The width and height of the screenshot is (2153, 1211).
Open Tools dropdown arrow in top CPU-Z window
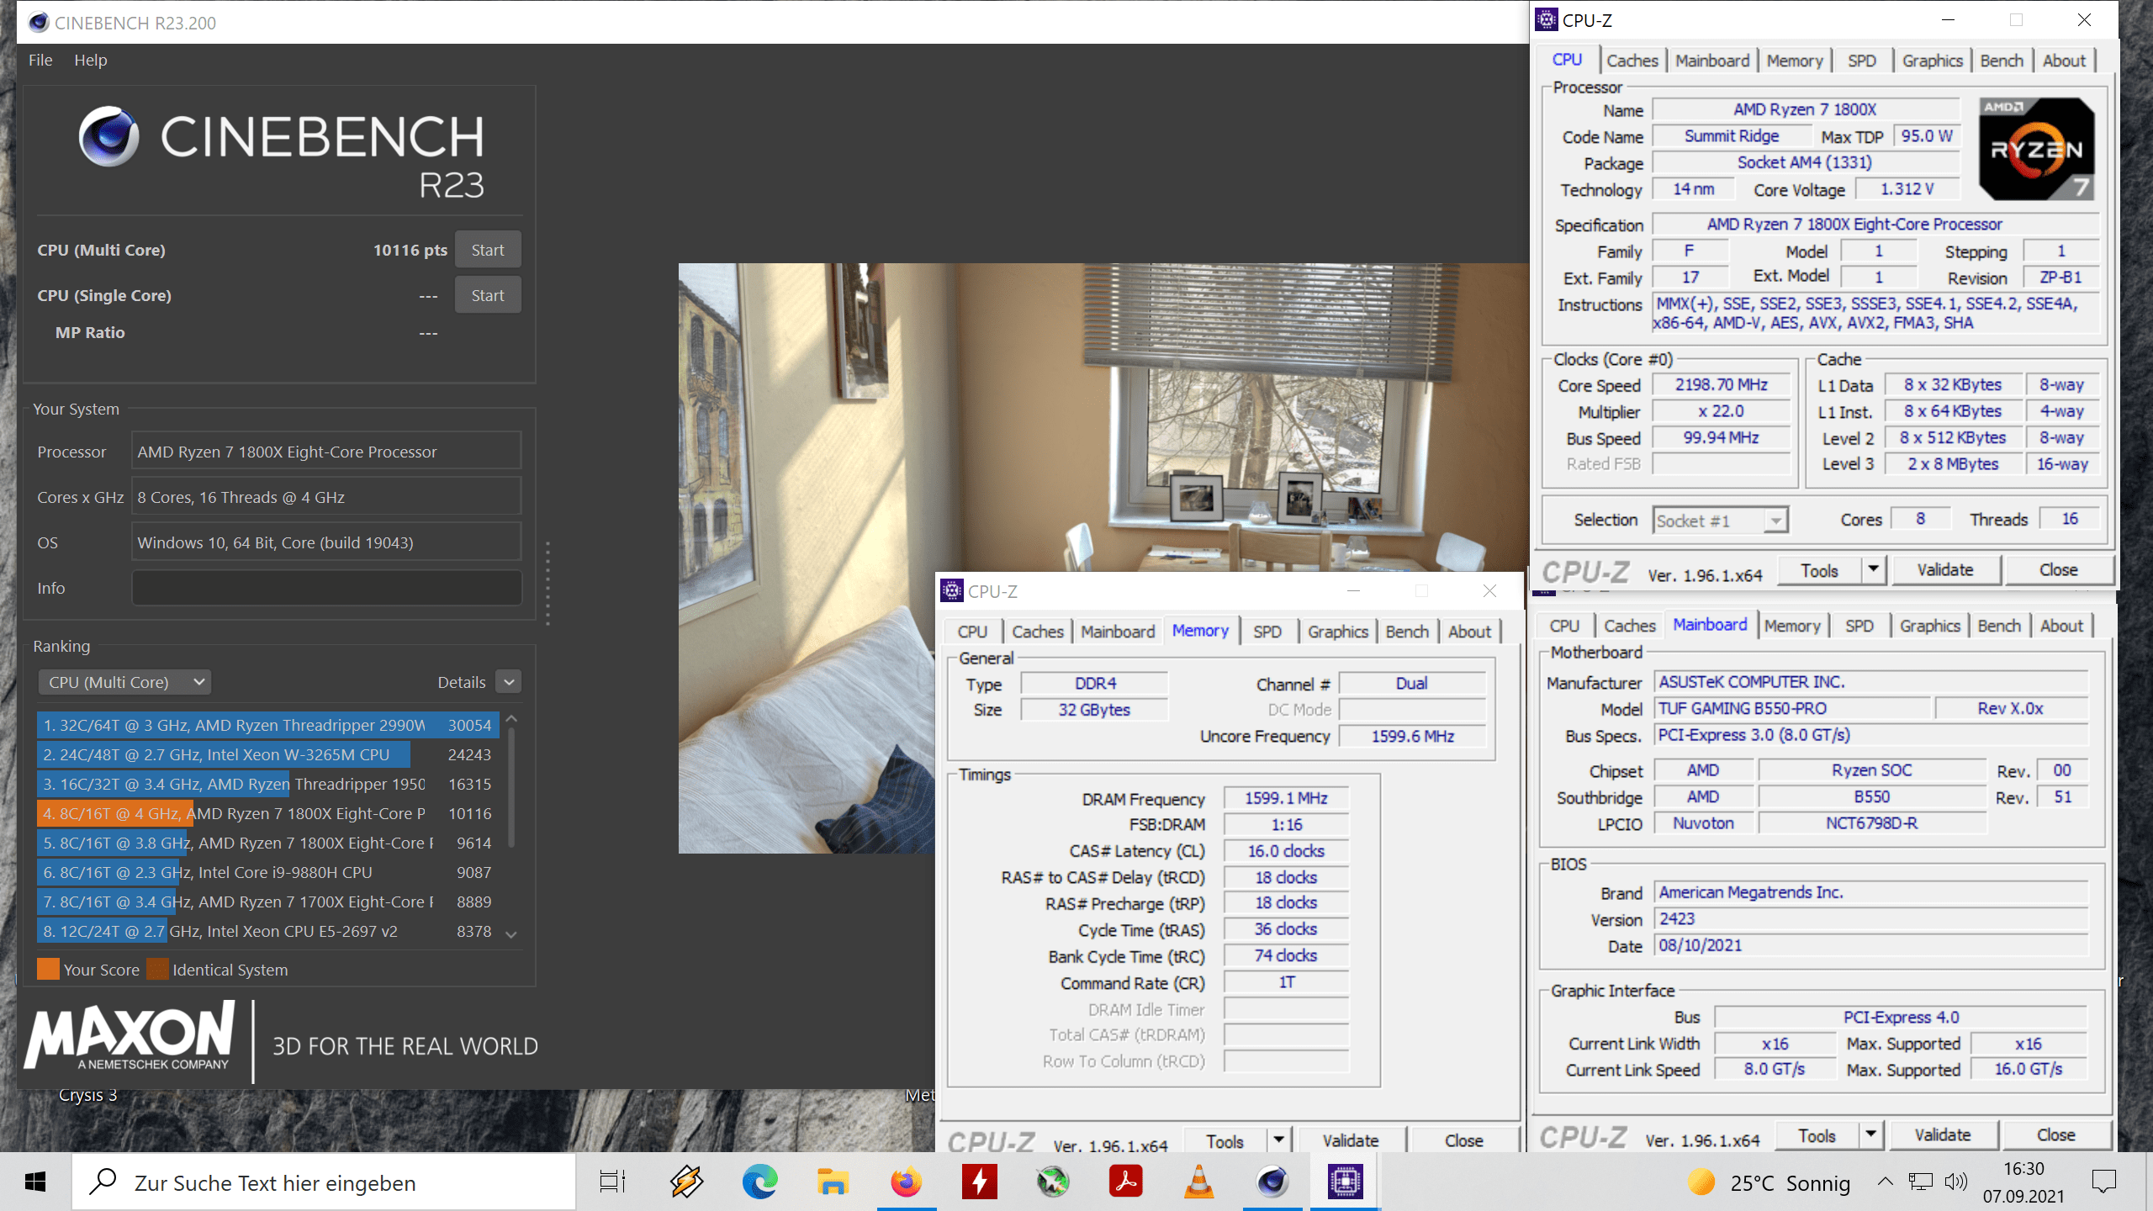1873,570
